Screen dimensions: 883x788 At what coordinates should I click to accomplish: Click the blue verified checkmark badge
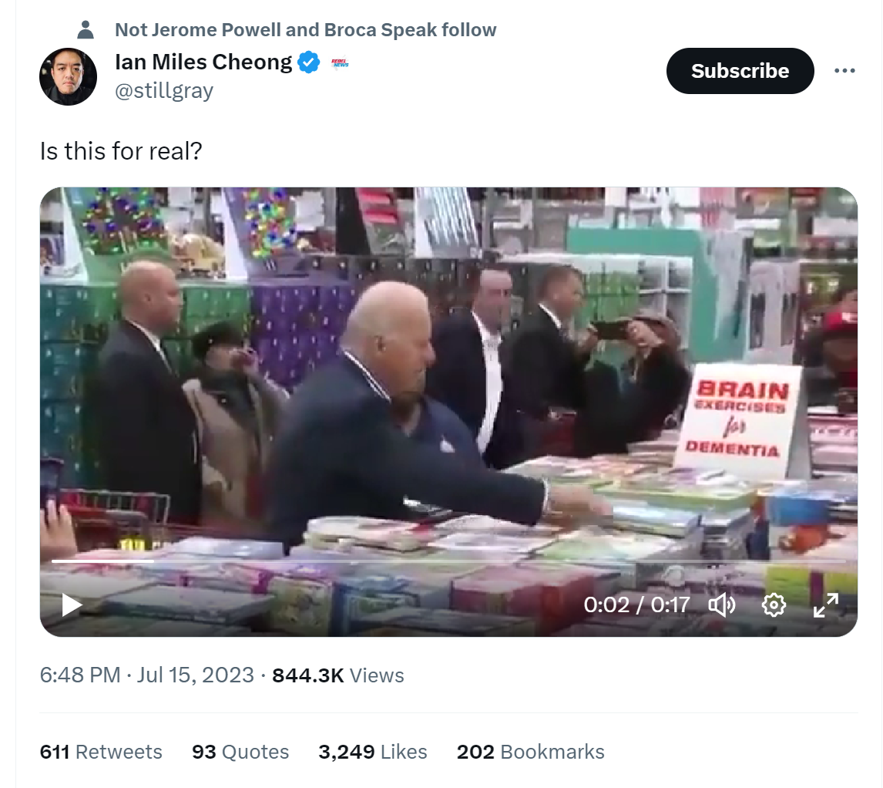[309, 62]
